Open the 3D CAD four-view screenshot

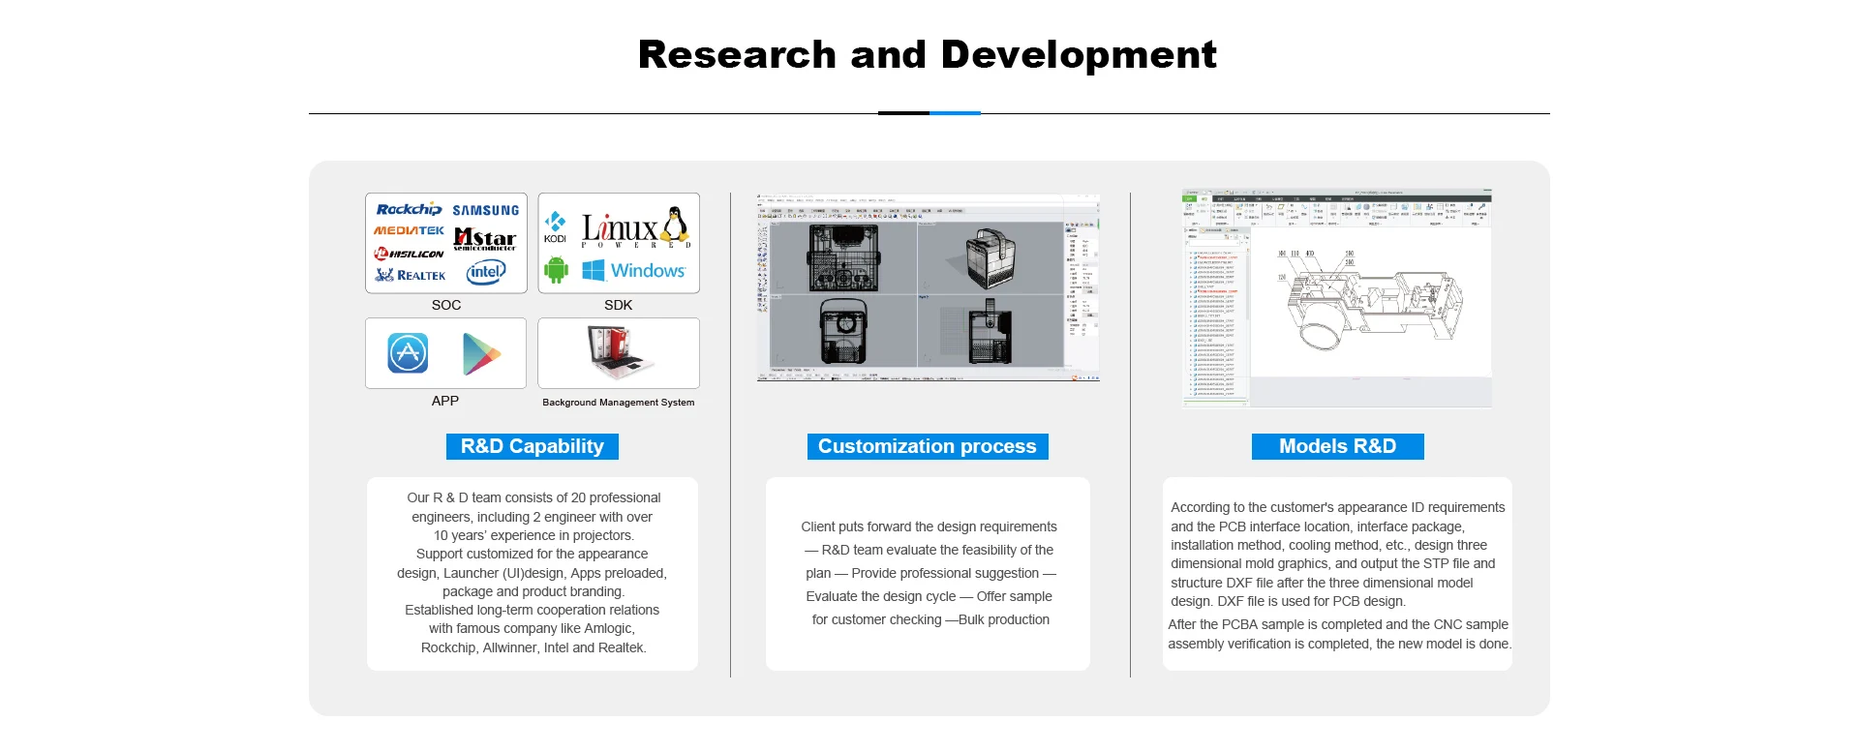[x=928, y=287]
